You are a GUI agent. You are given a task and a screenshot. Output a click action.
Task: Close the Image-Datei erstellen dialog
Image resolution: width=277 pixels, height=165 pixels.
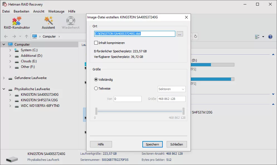click(x=186, y=17)
